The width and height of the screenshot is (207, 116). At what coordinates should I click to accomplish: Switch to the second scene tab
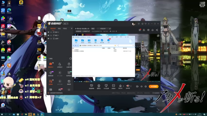[59, 29]
